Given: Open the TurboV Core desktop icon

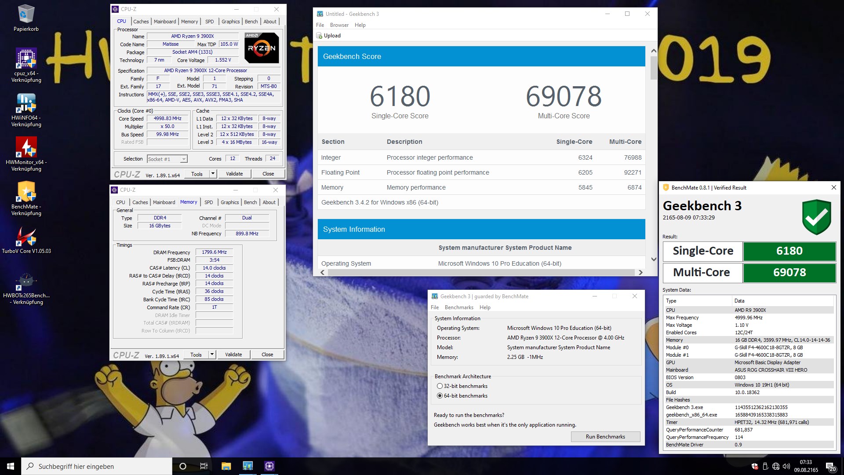Looking at the screenshot, I should coord(26,241).
